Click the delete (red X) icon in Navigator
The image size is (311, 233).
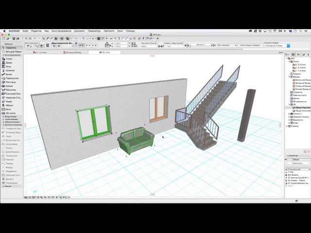pyautogui.click(x=309, y=152)
